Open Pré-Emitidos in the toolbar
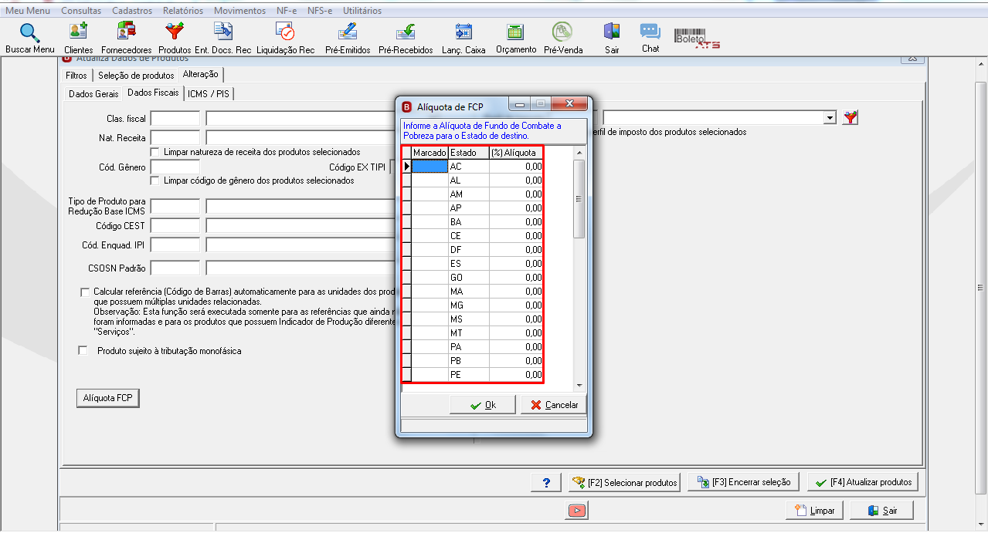This screenshot has height=533, width=988. pos(348,38)
